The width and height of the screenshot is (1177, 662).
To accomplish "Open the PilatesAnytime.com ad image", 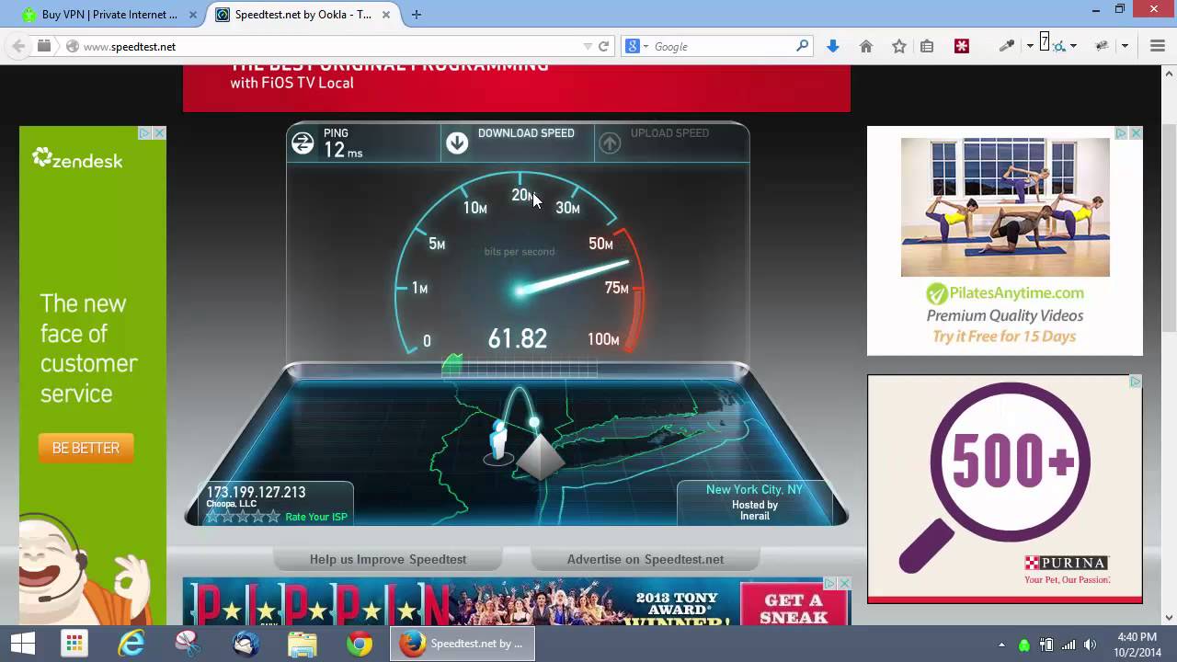I will pyautogui.click(x=1005, y=207).
